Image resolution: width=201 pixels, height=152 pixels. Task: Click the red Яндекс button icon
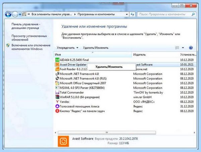click(x=57, y=111)
